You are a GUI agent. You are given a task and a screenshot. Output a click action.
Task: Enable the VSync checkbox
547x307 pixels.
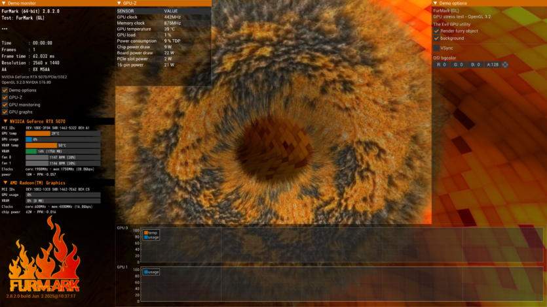coord(436,48)
